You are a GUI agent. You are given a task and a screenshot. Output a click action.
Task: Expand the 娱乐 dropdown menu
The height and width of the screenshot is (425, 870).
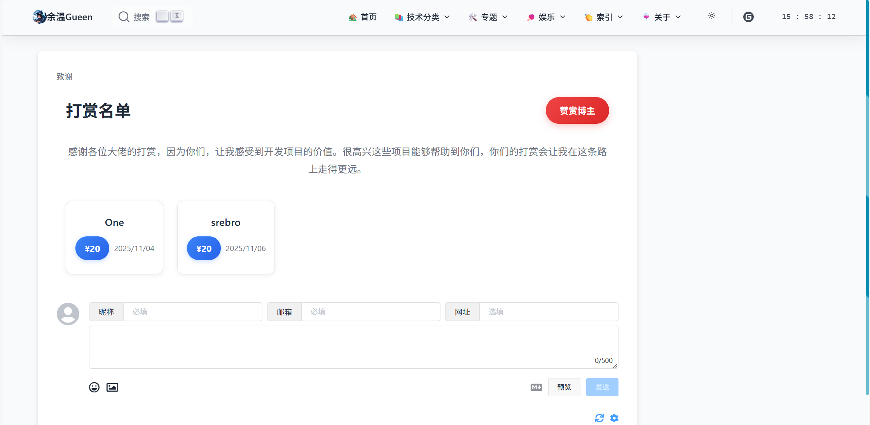point(546,17)
